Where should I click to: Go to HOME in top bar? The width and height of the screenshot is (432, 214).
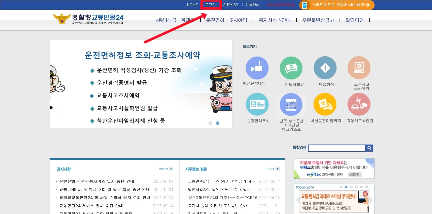point(192,5)
